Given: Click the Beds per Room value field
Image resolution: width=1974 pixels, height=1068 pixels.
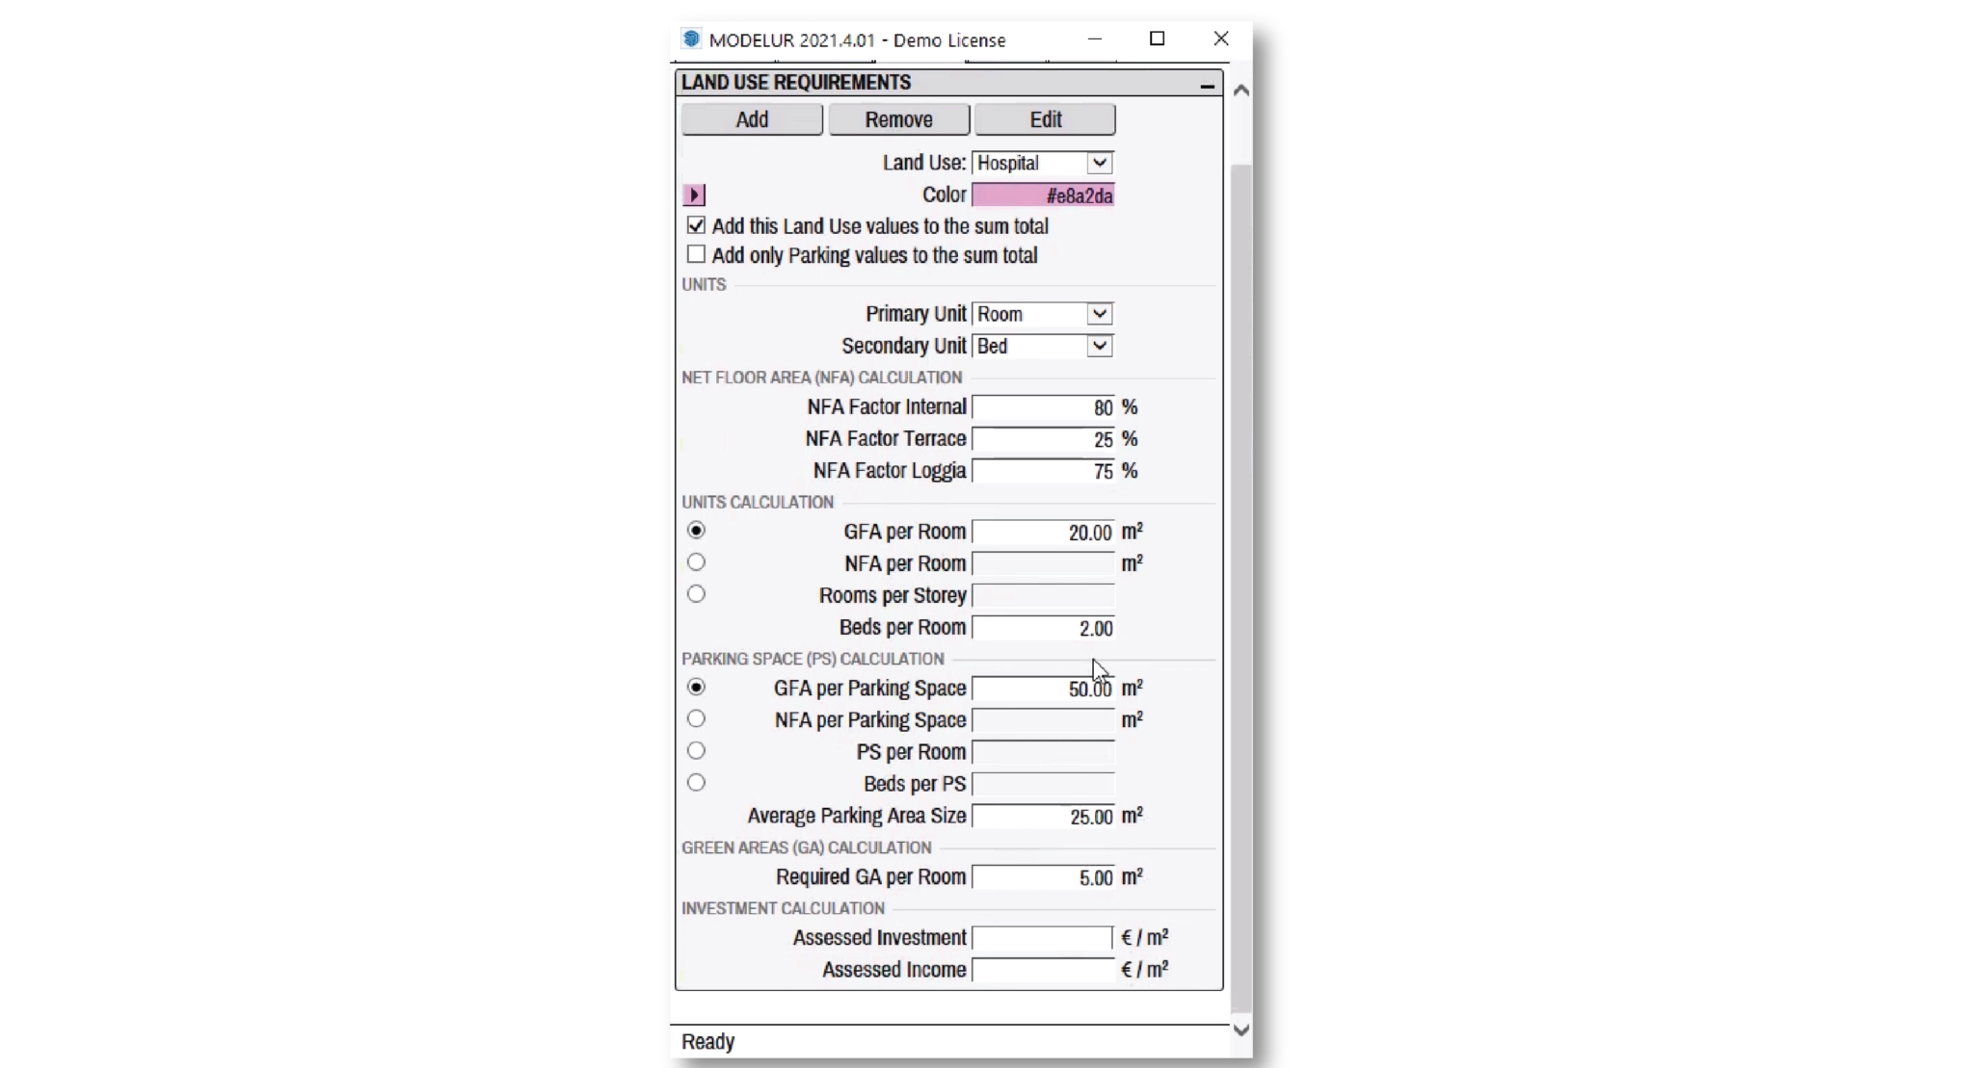Looking at the screenshot, I should coord(1043,628).
